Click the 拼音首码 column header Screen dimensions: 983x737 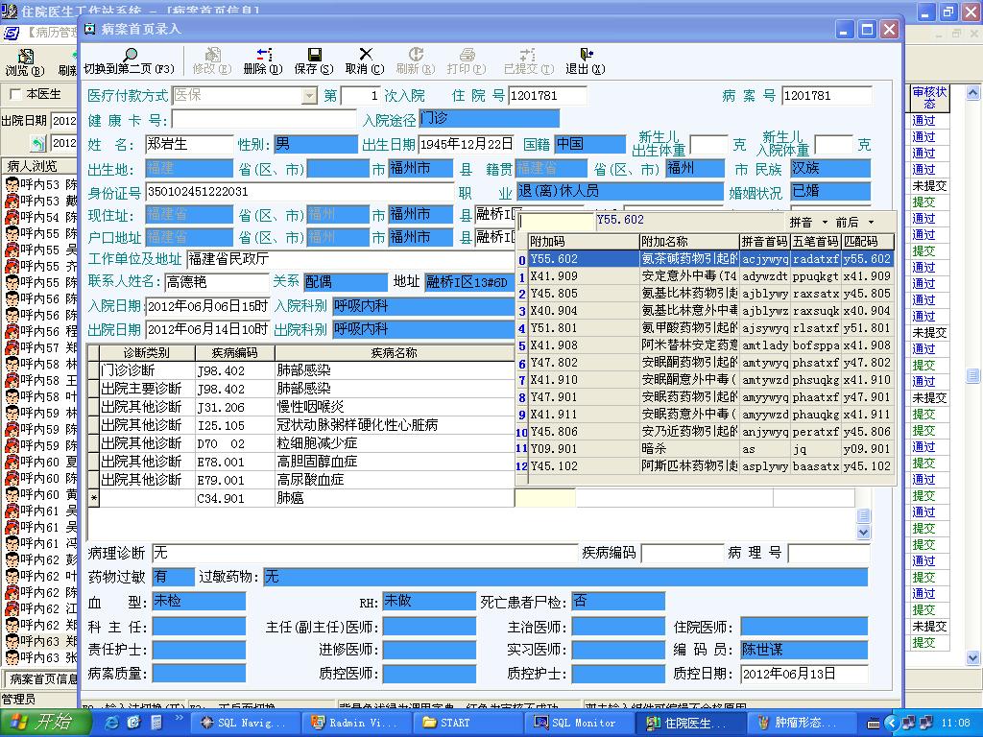coord(765,241)
